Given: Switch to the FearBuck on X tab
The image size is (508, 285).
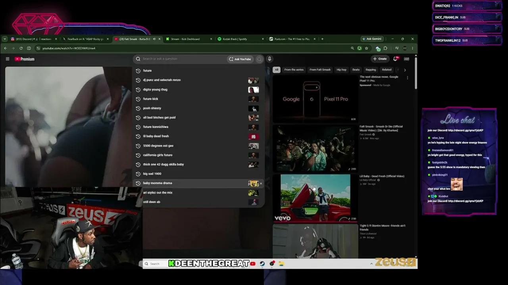Looking at the screenshot, I should 85,39.
